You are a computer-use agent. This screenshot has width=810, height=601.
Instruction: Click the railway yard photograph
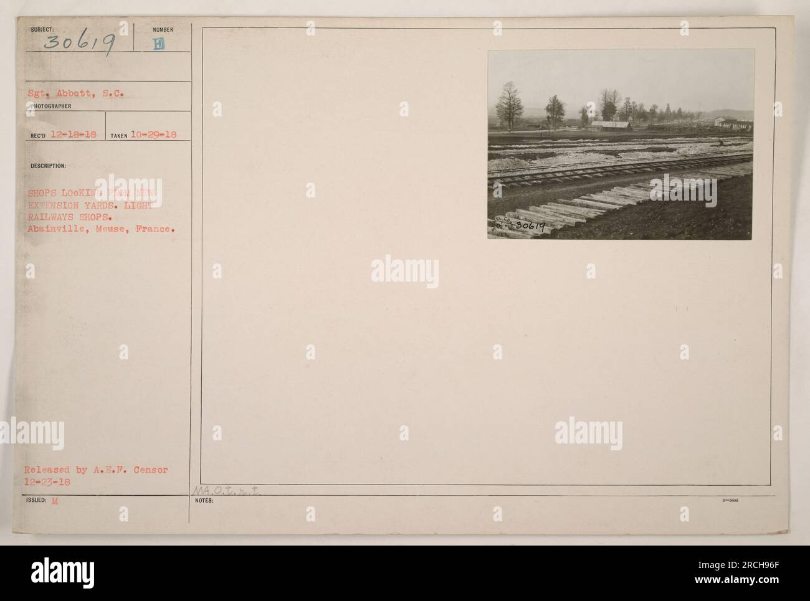(620, 144)
